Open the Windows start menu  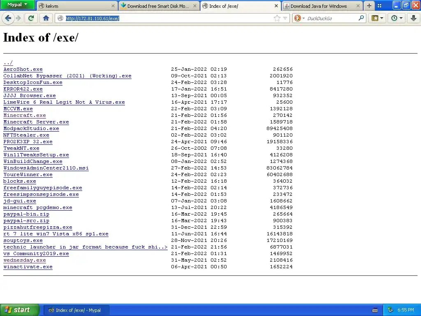(19, 310)
